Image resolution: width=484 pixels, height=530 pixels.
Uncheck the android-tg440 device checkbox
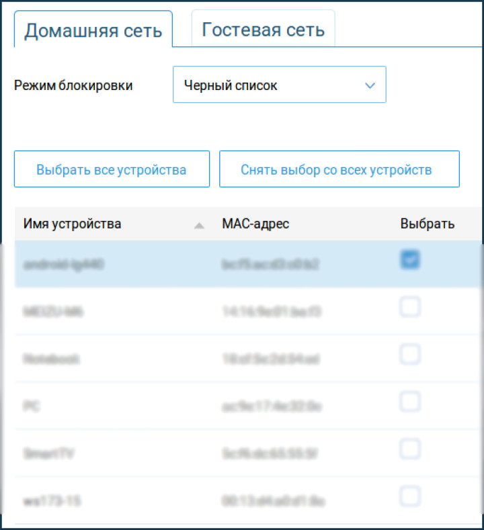point(410,260)
